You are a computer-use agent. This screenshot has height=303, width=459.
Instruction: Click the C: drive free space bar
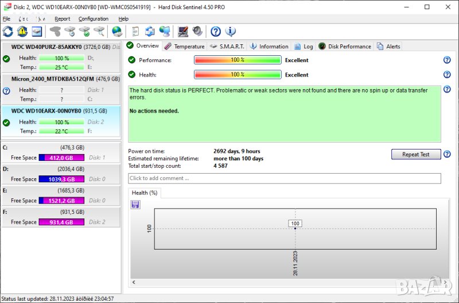pyautogui.click(x=61, y=158)
